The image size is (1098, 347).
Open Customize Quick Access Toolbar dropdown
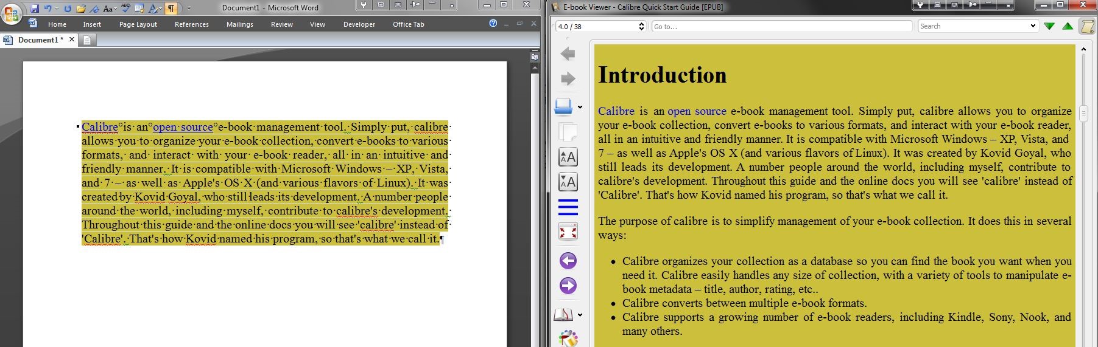point(189,9)
